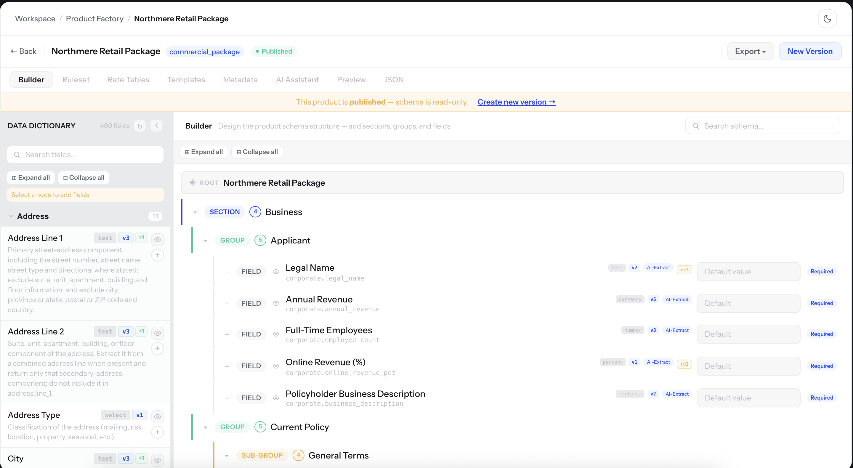Click the x1 badge on Address Line 2
This screenshot has width=853, height=468.
[141, 331]
